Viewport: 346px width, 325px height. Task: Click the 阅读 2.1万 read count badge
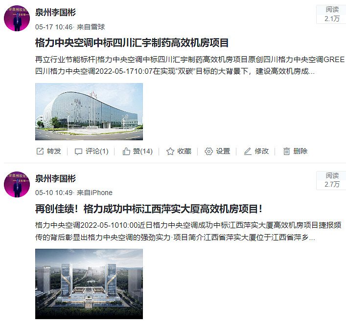point(331,14)
